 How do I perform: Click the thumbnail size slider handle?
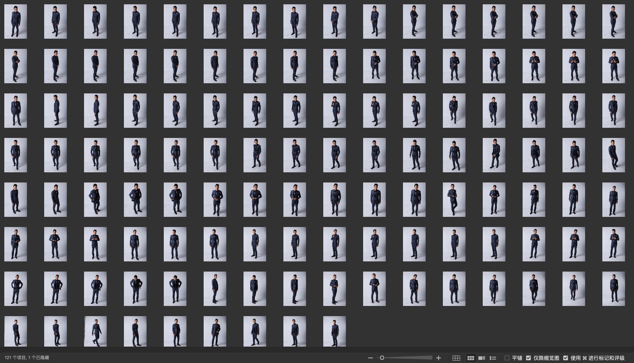tap(382, 358)
